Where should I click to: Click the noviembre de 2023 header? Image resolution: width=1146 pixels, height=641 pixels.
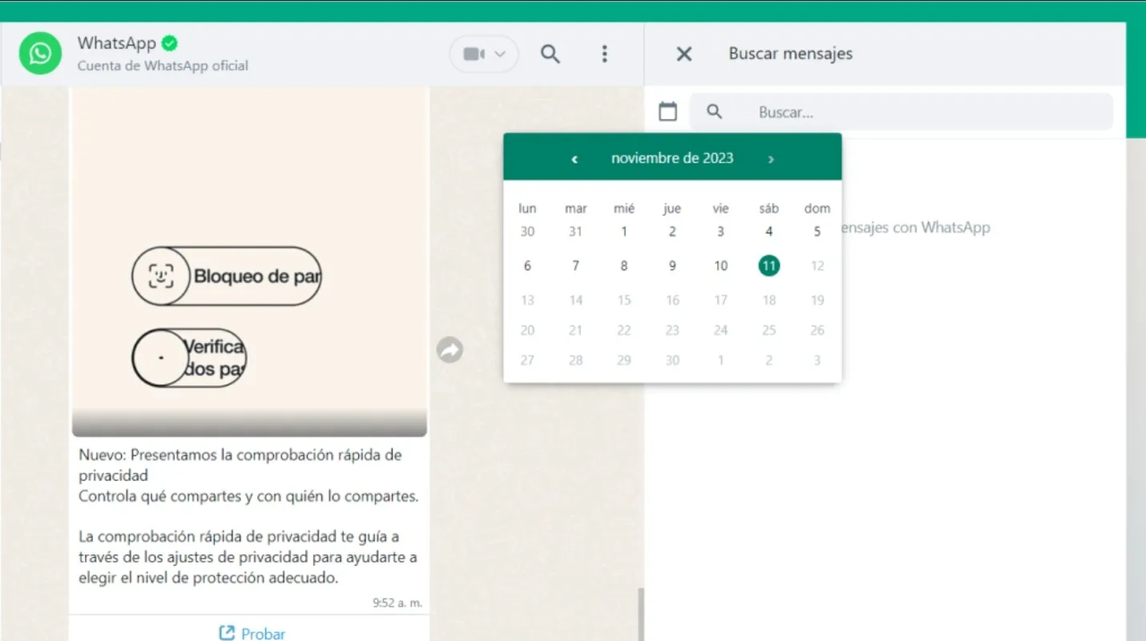pyautogui.click(x=672, y=158)
